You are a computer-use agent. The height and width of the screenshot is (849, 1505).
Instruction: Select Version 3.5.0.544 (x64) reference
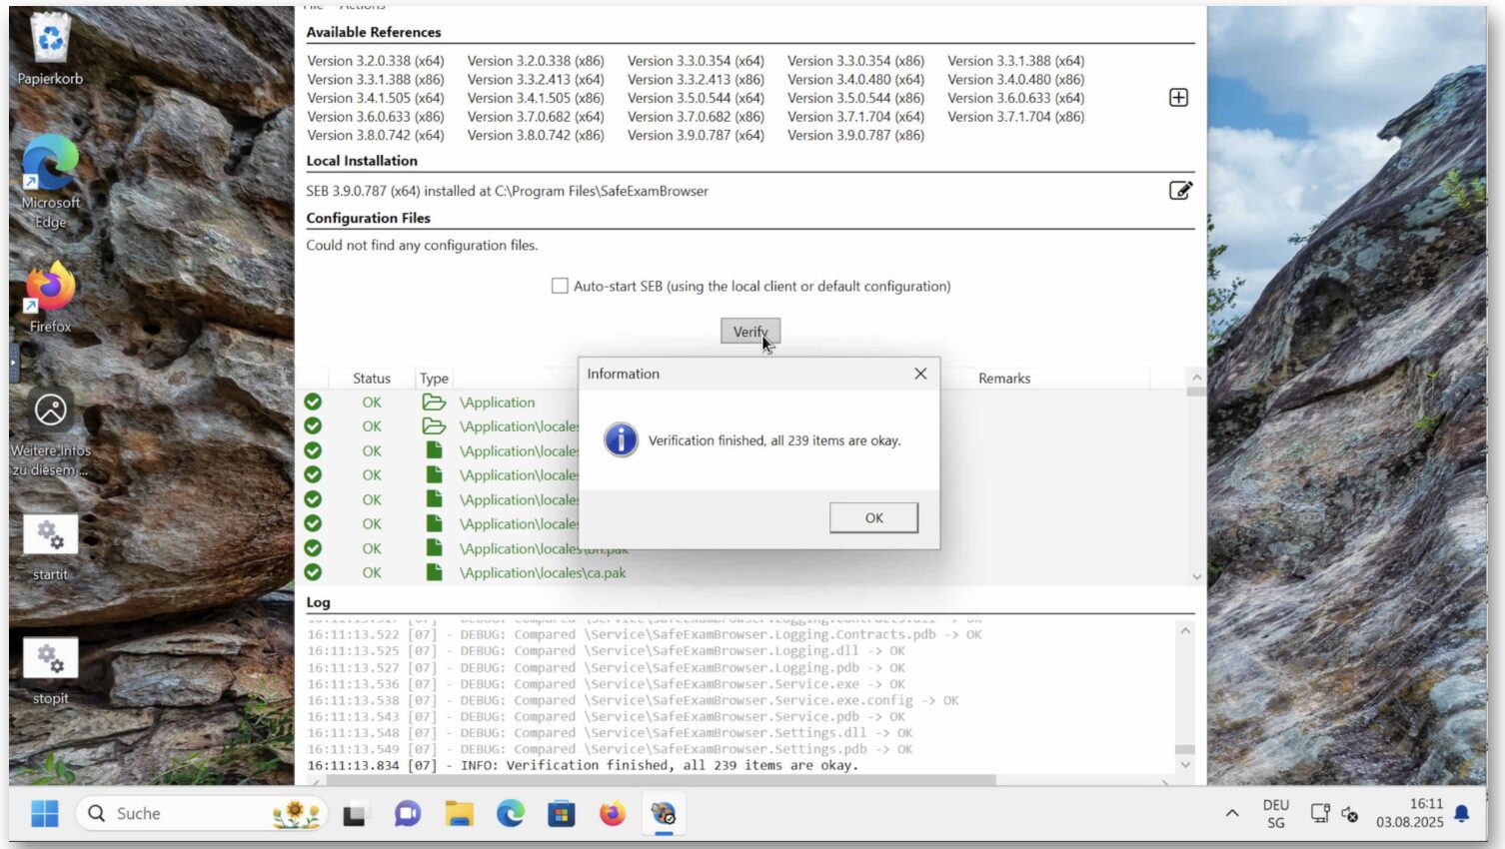tap(696, 98)
